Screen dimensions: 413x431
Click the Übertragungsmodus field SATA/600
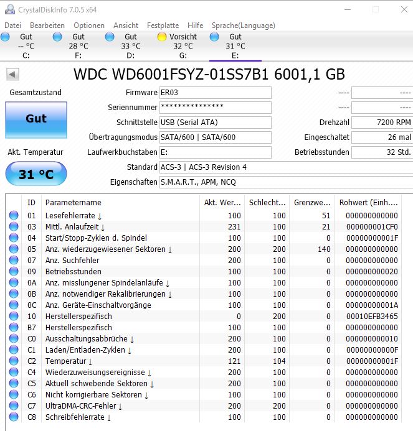point(216,137)
